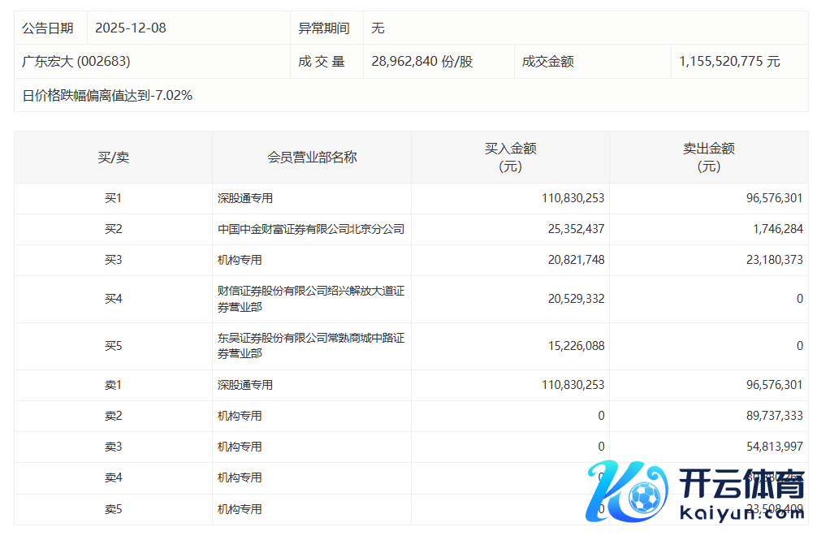Click the 卖1 row label
This screenshot has width=817, height=540.
tap(113, 385)
